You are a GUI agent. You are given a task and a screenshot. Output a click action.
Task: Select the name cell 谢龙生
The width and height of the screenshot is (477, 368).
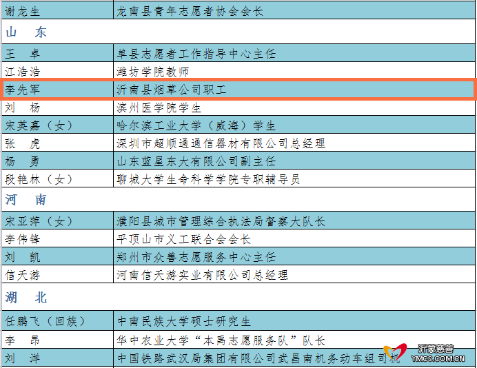[x=57, y=10]
